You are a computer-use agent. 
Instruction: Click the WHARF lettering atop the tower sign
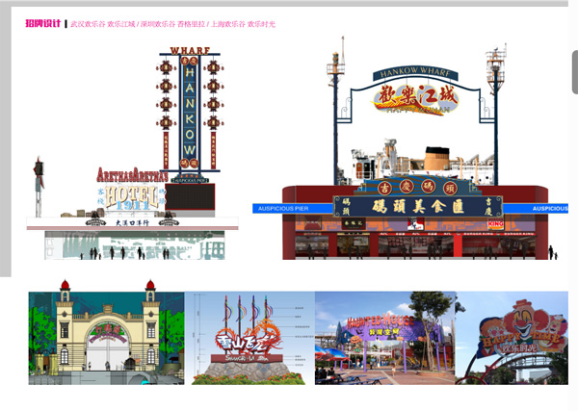click(189, 50)
